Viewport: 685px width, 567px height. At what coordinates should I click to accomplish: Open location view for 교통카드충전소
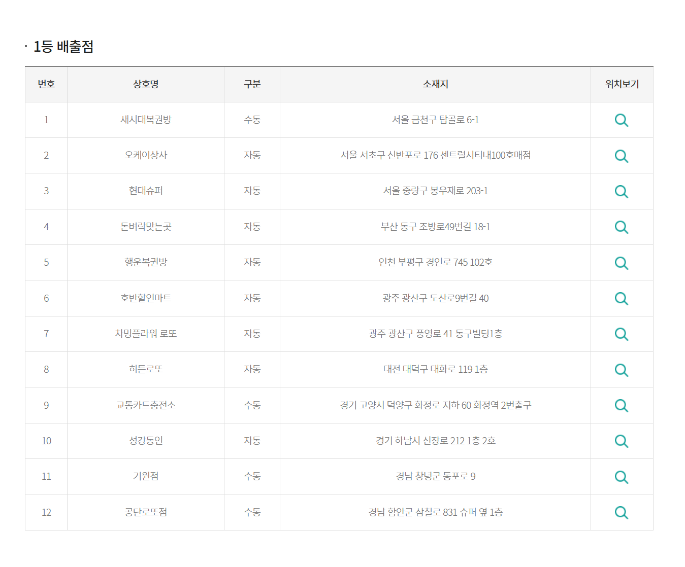click(x=622, y=405)
